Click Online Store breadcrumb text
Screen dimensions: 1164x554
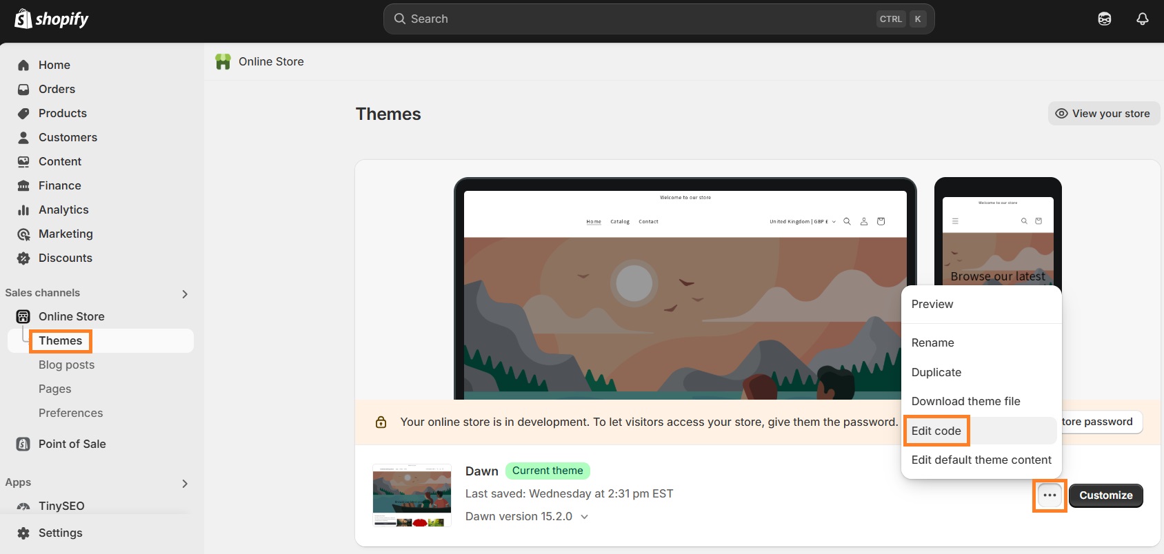click(271, 61)
